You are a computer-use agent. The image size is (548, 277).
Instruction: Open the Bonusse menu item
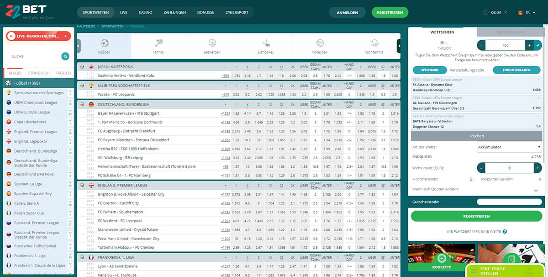205,12
